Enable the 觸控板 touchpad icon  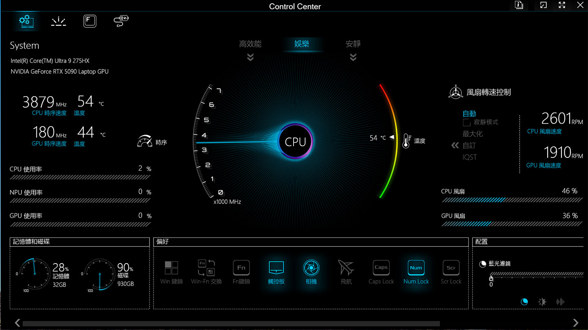[x=276, y=268]
